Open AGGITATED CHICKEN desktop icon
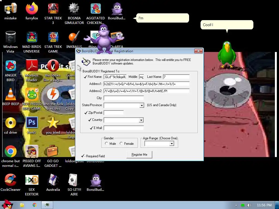The image size is (279, 209). (x=96, y=9)
